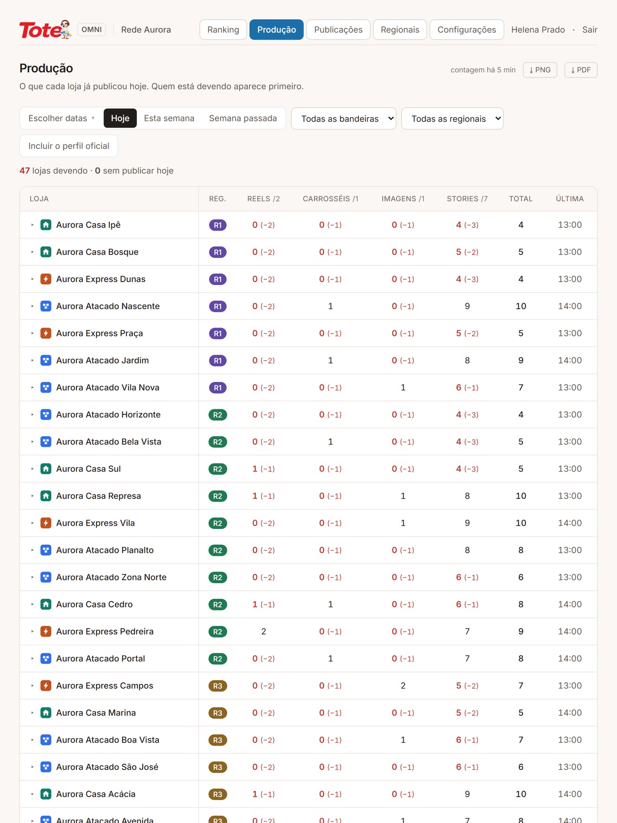Click the Tote logo

45,30
